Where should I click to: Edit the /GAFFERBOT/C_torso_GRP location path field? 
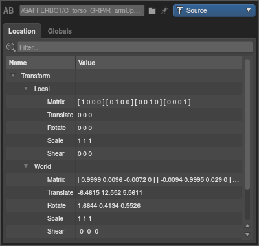tap(82, 10)
